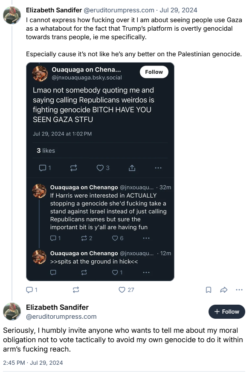Open Elizabeth Sandifer's avatar in top post
This screenshot has width=252, height=372.
tap(12, 15)
